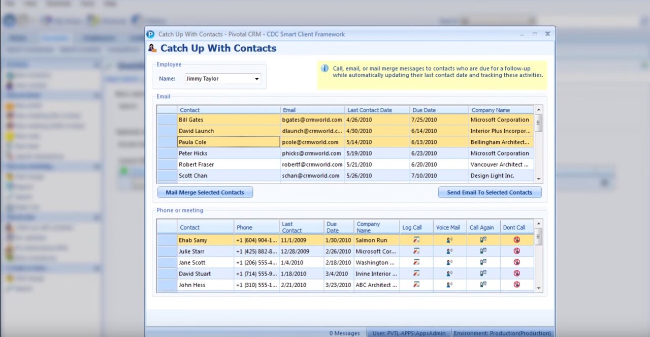Toggle row selector for Peter Hicks
Viewport: 650px width, 337px height.
[167, 154]
